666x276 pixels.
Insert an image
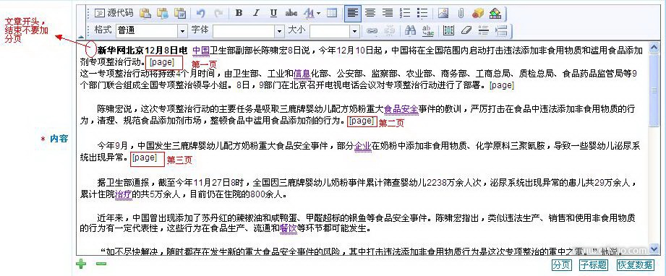443,13
